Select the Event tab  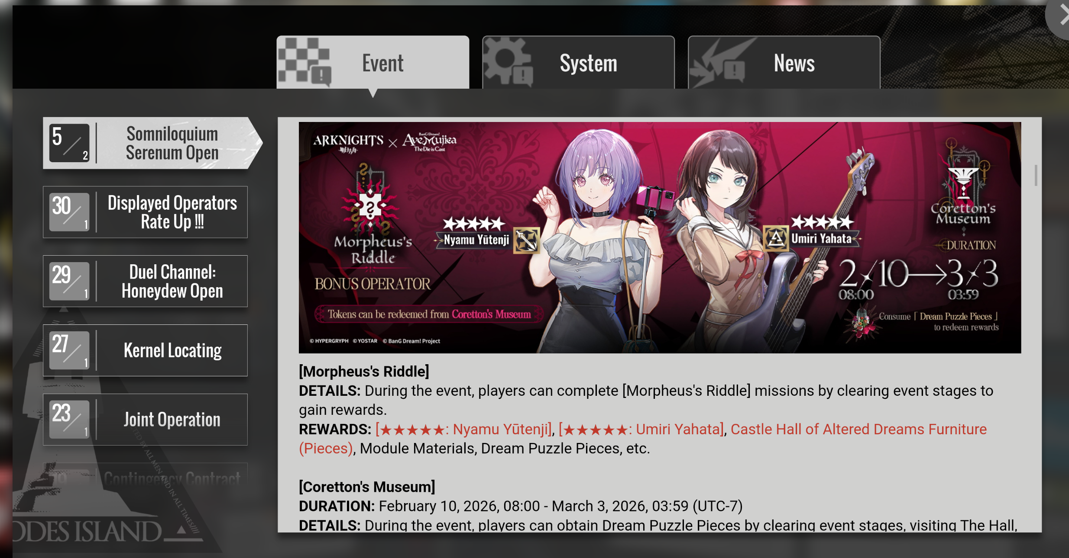pos(373,63)
